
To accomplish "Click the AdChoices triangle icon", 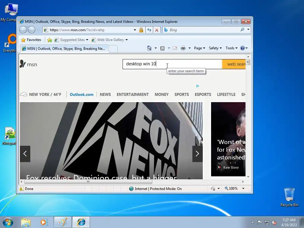I will [x=197, y=86].
